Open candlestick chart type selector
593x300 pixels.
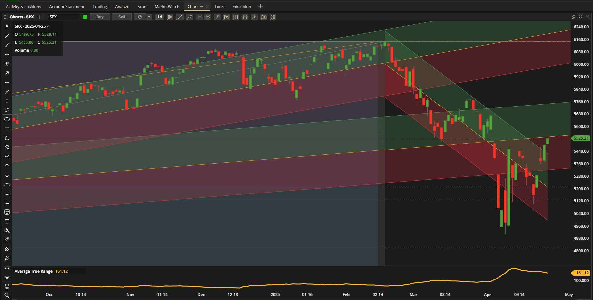point(170,17)
